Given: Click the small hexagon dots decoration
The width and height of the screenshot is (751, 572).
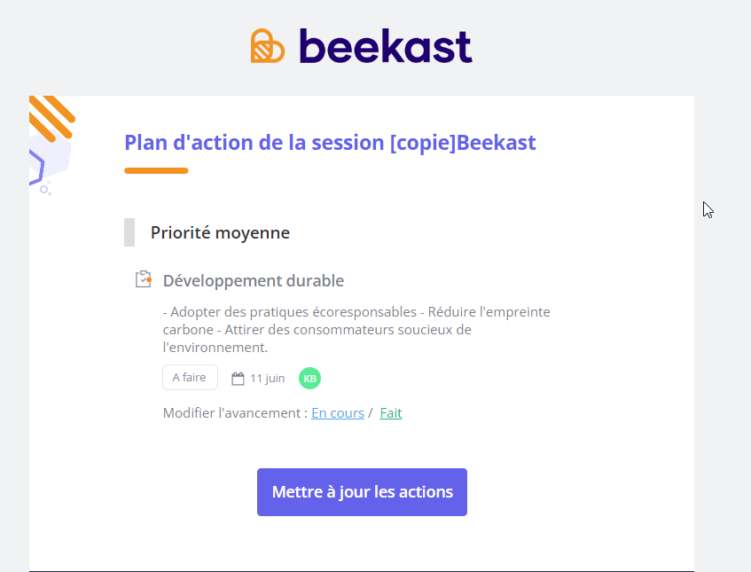Looking at the screenshot, I should pyautogui.click(x=45, y=189).
